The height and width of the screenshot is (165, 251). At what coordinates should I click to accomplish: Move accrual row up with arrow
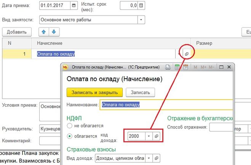44,32
